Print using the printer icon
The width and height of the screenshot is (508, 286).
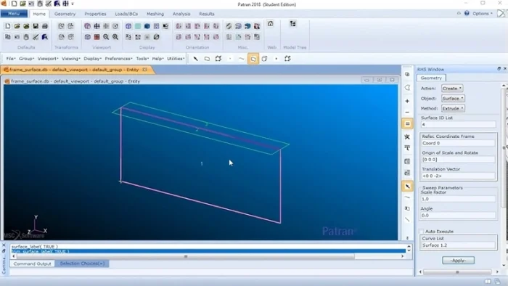[45, 26]
